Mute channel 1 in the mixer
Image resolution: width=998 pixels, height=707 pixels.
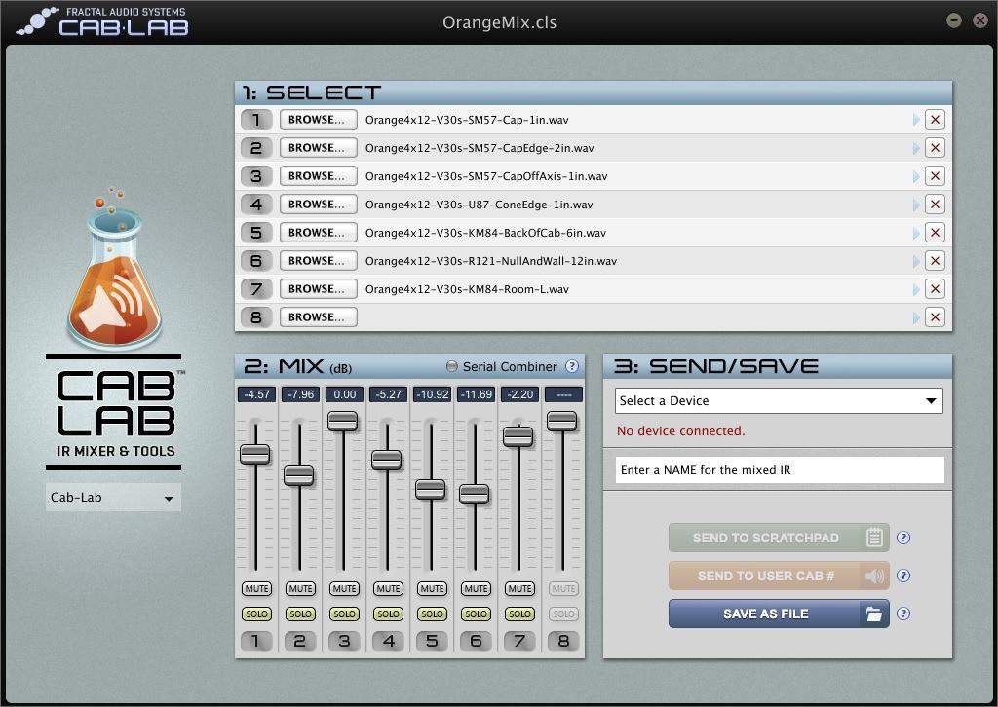256,589
